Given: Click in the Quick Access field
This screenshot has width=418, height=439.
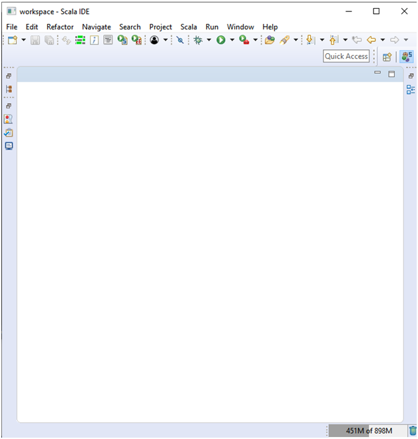Looking at the screenshot, I should tap(346, 57).
